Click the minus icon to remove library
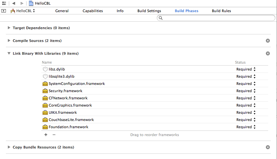277x159 pixels. tap(54, 135)
